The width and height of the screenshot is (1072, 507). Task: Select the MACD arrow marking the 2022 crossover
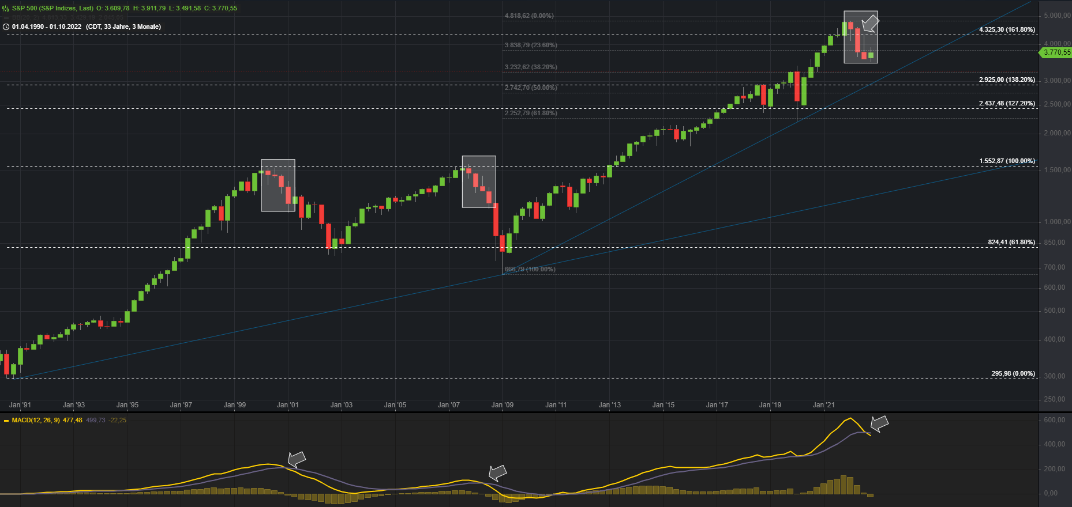point(879,424)
